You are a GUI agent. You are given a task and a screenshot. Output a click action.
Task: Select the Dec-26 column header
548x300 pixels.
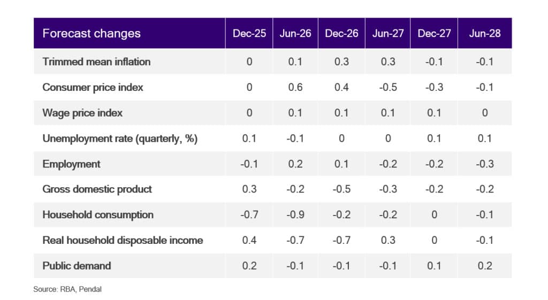point(341,33)
